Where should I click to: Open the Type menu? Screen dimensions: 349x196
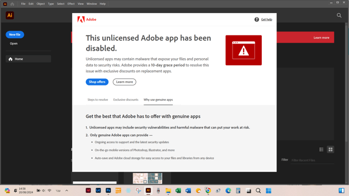51,4
